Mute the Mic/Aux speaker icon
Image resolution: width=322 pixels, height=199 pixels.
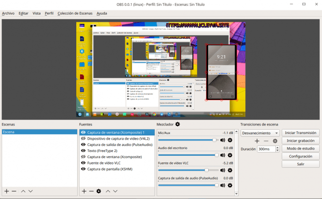point(222,140)
